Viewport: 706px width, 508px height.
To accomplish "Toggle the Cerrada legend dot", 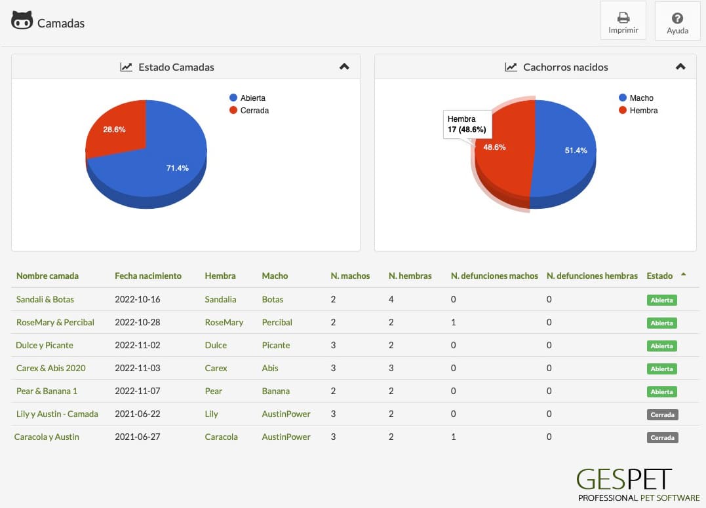I will tap(233, 110).
